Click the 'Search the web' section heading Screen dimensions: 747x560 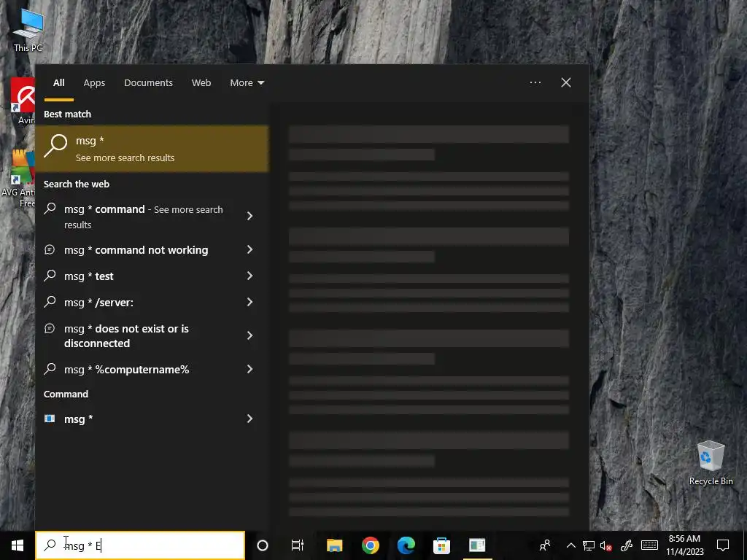[76, 184]
